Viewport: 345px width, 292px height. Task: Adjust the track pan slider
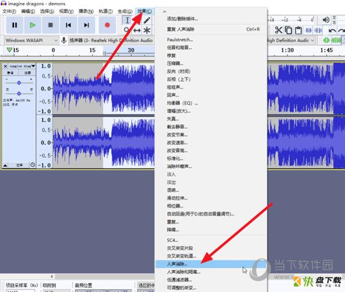19,93
